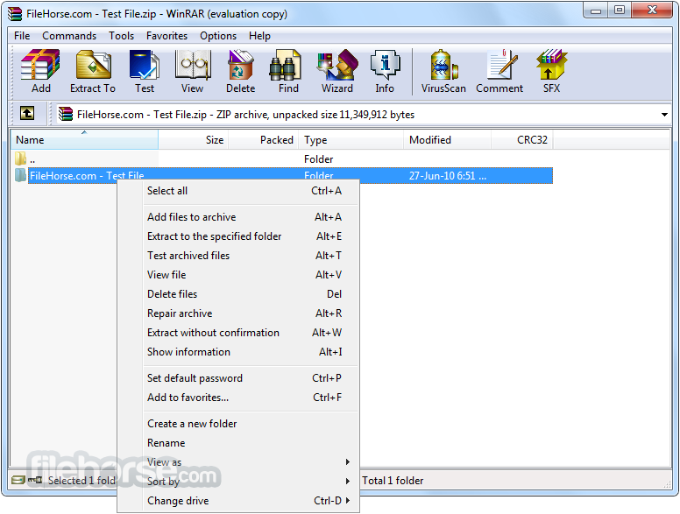Click the key password icon in status bar
680x514 pixels.
click(35, 480)
